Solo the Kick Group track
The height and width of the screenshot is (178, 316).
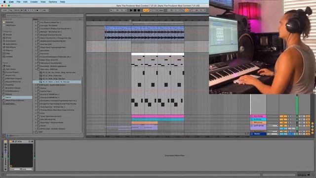point(290,116)
